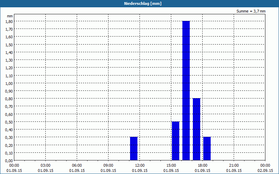279x174 pixels.
Task: Click the Summe = 3,7 mm label
Action: click(251, 11)
